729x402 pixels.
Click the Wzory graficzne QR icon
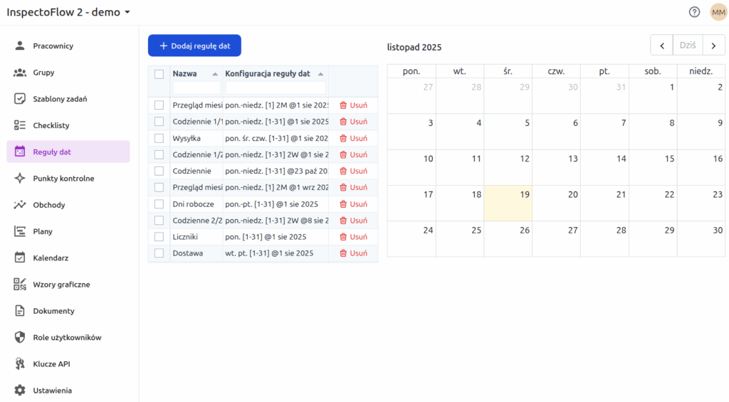click(20, 285)
